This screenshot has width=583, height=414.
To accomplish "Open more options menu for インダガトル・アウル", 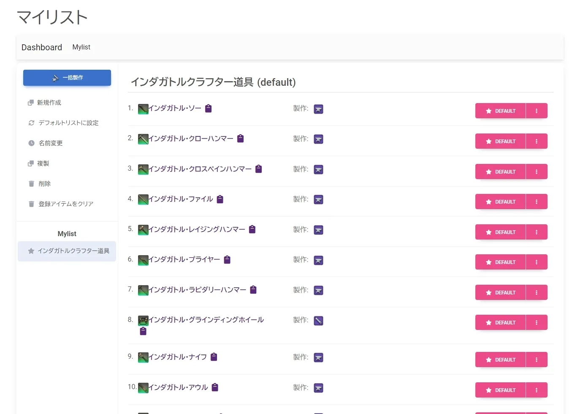I will pyautogui.click(x=537, y=390).
